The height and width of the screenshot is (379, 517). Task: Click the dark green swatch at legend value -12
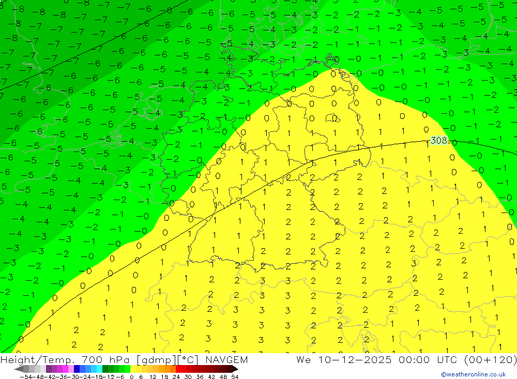click(x=105, y=369)
